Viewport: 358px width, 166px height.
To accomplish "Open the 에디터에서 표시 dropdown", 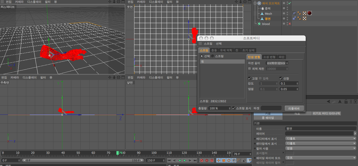I will coord(321,139).
